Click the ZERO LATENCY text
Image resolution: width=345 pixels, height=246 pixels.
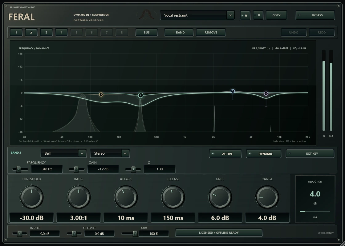pyautogui.click(x=326, y=233)
